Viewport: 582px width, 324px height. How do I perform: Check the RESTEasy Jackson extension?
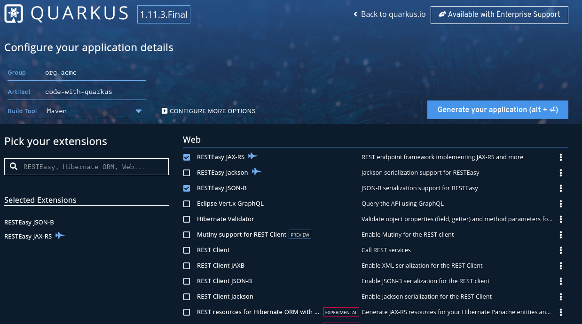tap(187, 173)
